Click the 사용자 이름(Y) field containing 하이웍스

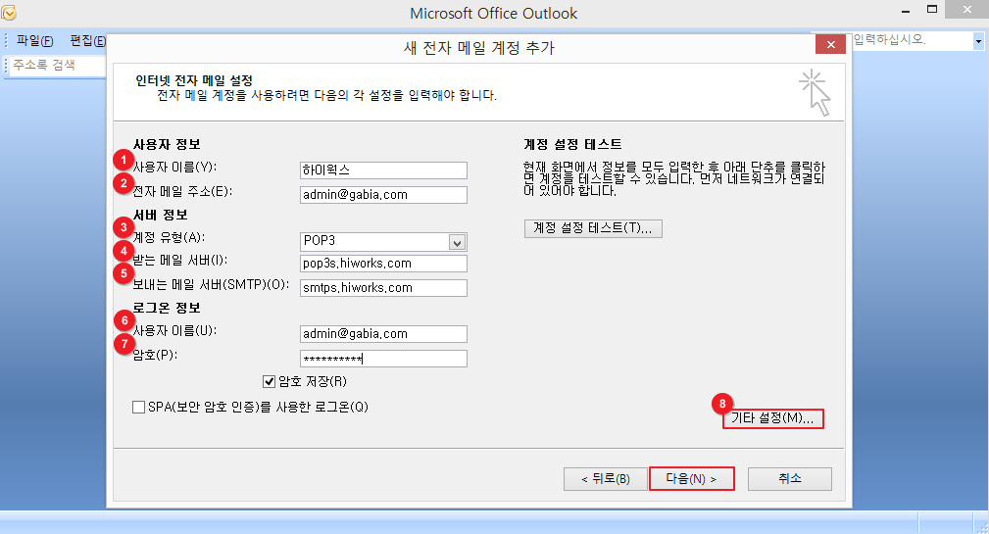coord(383,170)
